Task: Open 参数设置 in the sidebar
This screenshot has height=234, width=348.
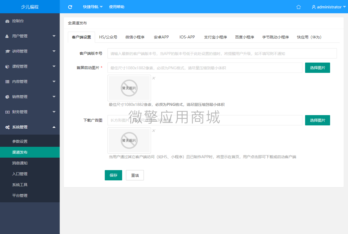Action: (x=30, y=141)
